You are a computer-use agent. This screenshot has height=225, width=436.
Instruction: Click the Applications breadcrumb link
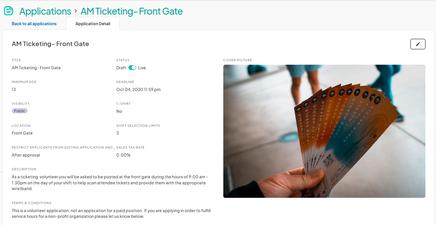tap(45, 11)
